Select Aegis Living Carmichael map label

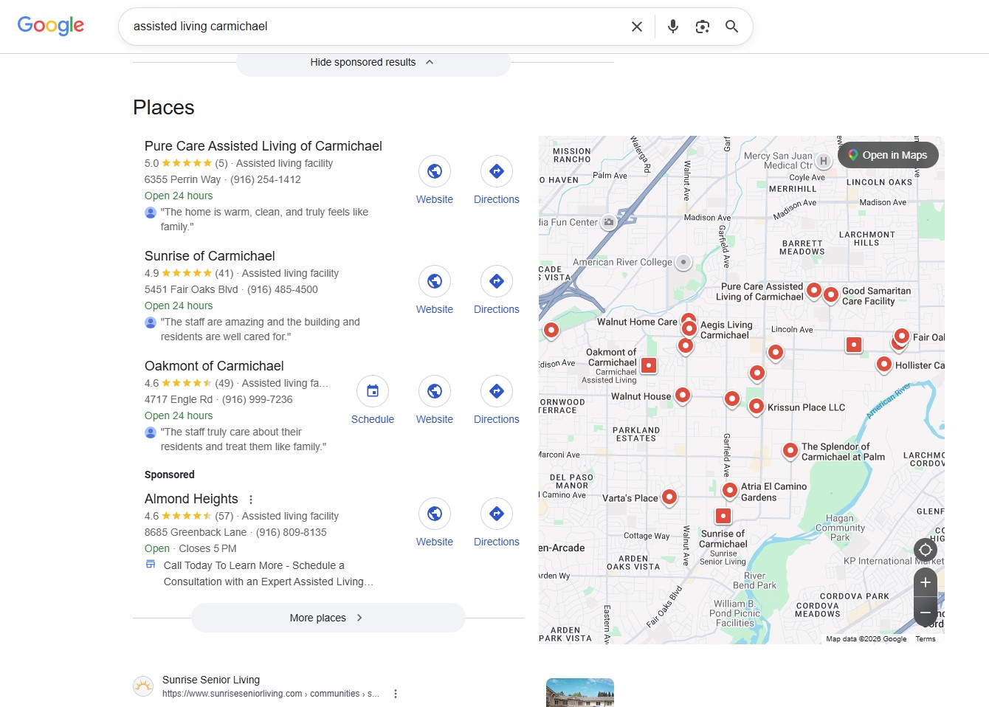click(x=726, y=330)
